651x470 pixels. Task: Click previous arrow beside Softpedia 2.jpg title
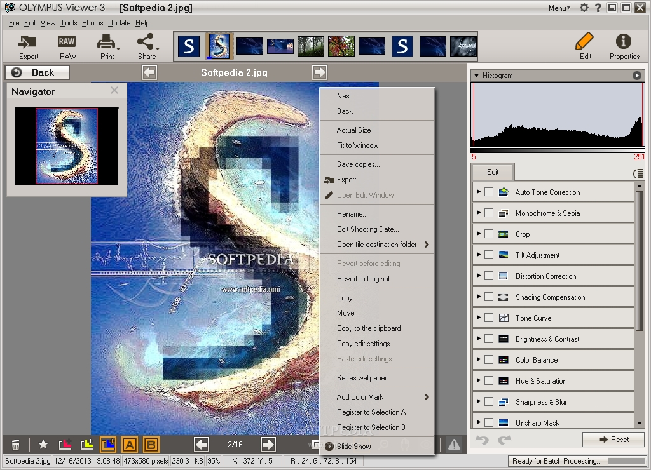pyautogui.click(x=149, y=72)
